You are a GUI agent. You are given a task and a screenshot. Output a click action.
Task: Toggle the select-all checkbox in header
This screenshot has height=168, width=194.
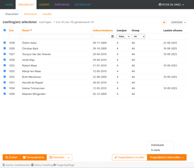click(4, 30)
